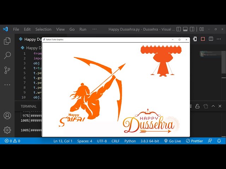The image size is (226, 169).
Task: Click the Python Turtle Graphics window title
Action: tap(54, 39)
